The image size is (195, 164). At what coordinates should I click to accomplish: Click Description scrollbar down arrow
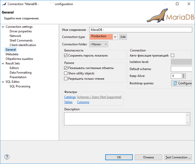click(188, 123)
